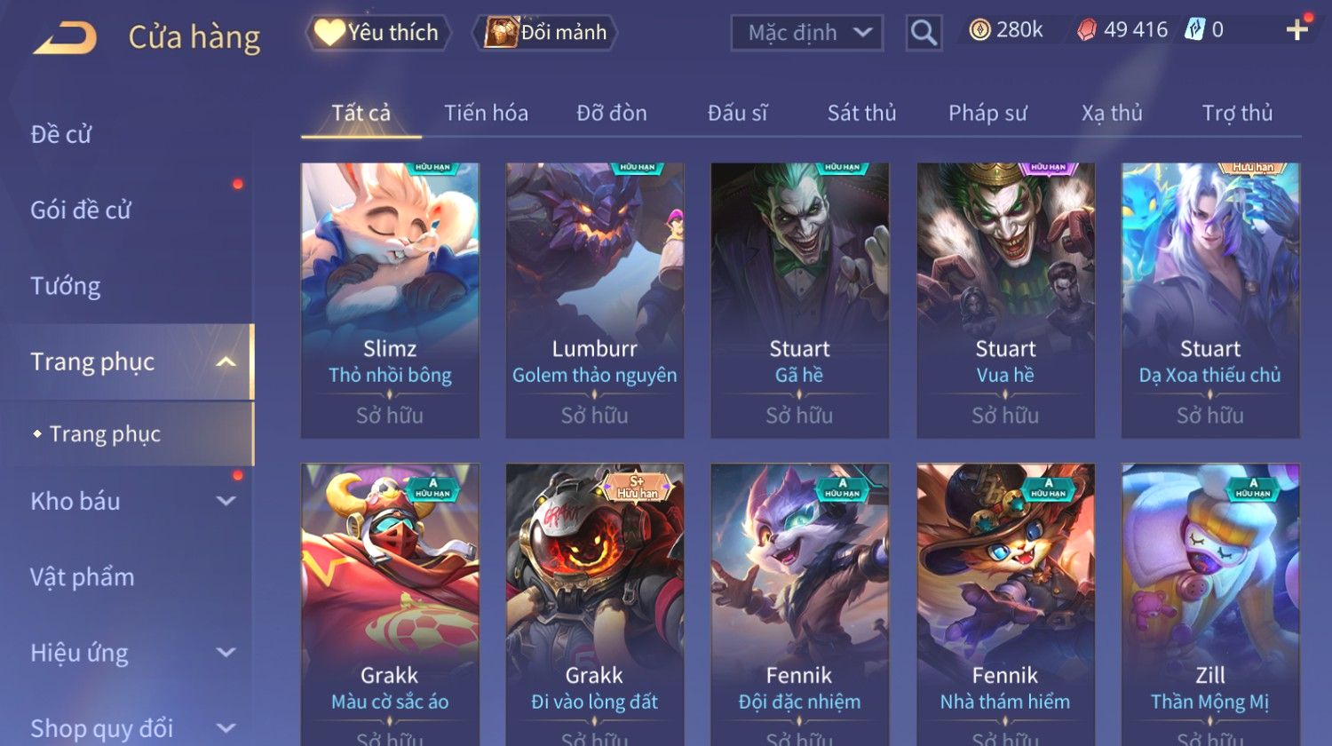Open the search magnifier icon
The width and height of the screenshot is (1332, 746).
924,33
